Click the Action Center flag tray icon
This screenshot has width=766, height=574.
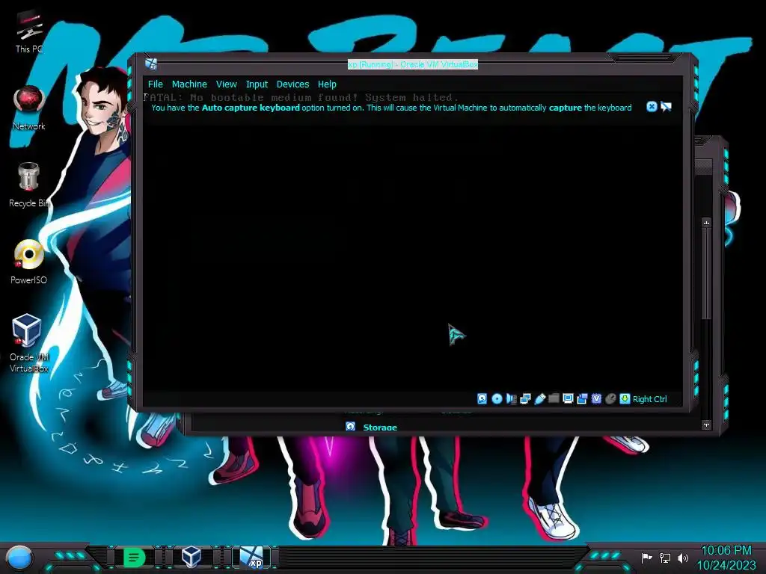tap(647, 558)
